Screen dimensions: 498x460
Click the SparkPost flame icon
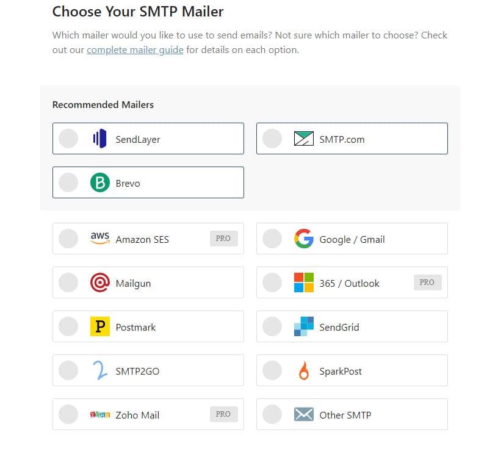coord(303,370)
